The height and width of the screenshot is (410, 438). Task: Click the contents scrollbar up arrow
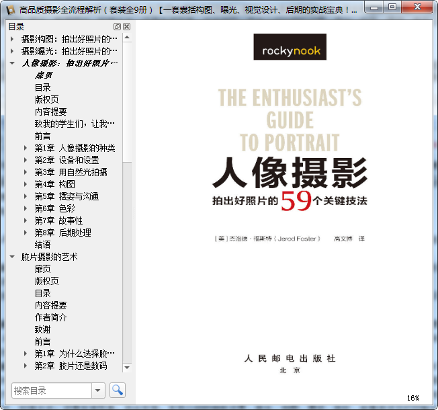127,38
